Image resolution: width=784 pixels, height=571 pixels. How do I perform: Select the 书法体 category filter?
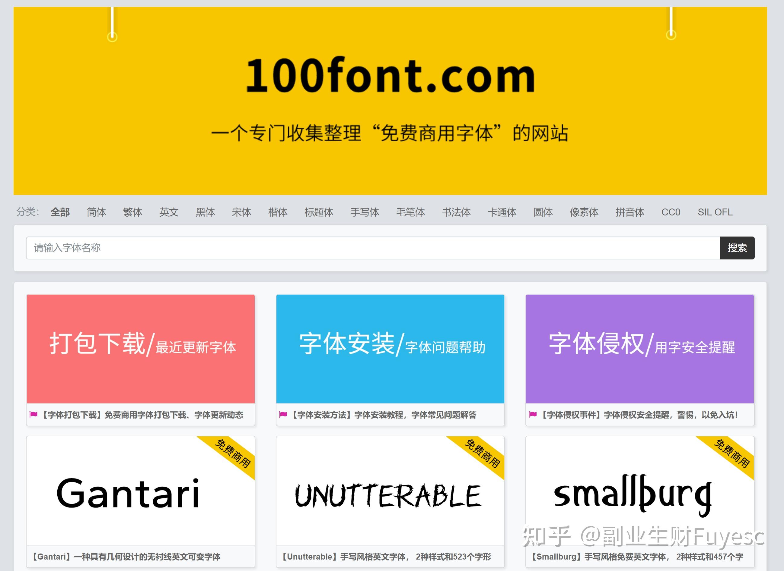coord(456,212)
